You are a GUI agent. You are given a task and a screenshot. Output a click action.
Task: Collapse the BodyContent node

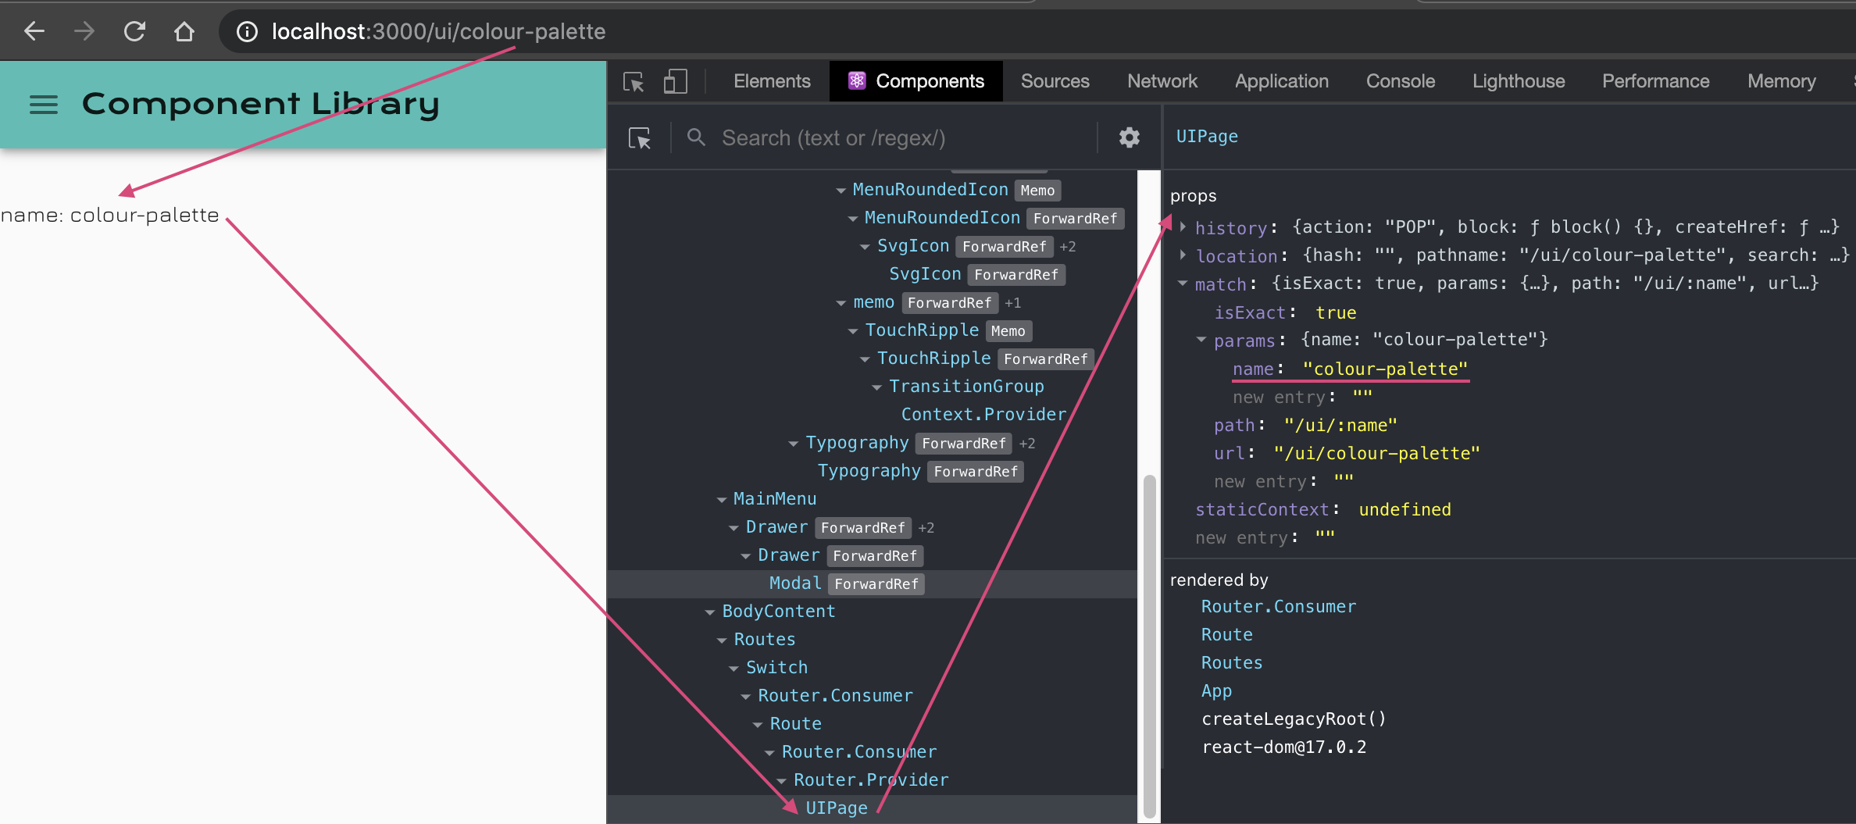(709, 612)
